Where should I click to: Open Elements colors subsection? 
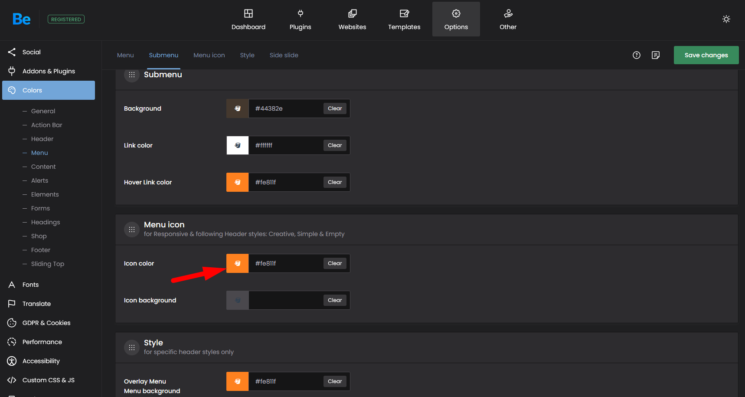(45, 194)
